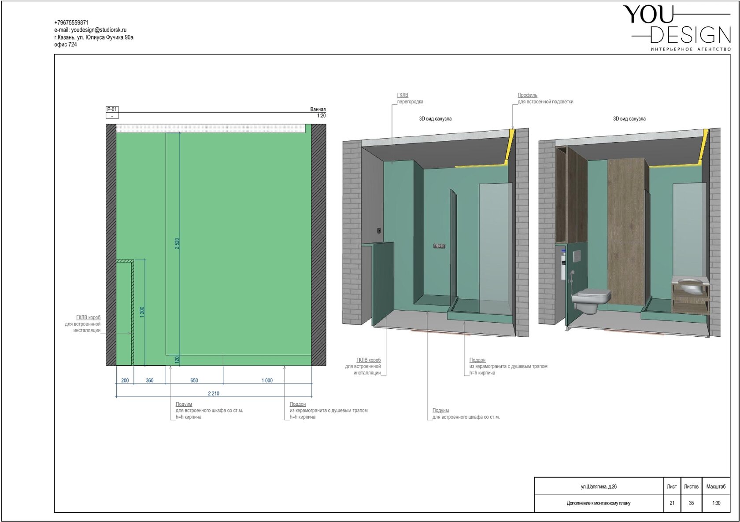Click the 2 210 total width dimension
Viewport: 740px width, 522px height.
214,393
